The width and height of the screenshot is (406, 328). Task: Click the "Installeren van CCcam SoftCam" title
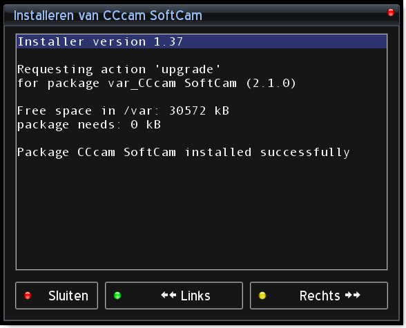[x=108, y=15]
